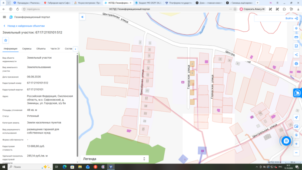This screenshot has width=302, height=170.
Task: Switch to the Сервисы tab
Action: [27, 49]
